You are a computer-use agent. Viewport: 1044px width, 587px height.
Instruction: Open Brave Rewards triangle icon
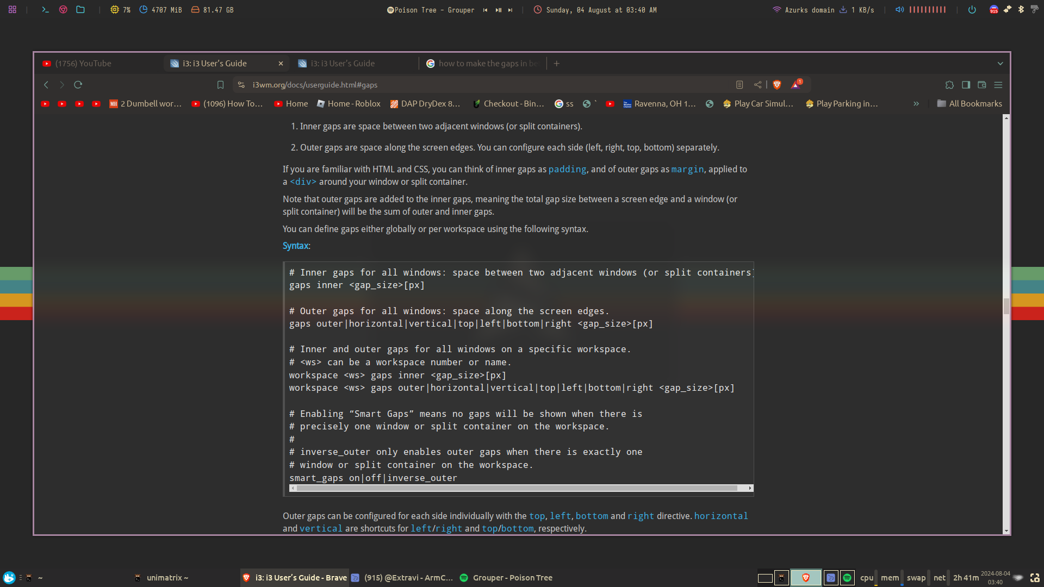[796, 84]
